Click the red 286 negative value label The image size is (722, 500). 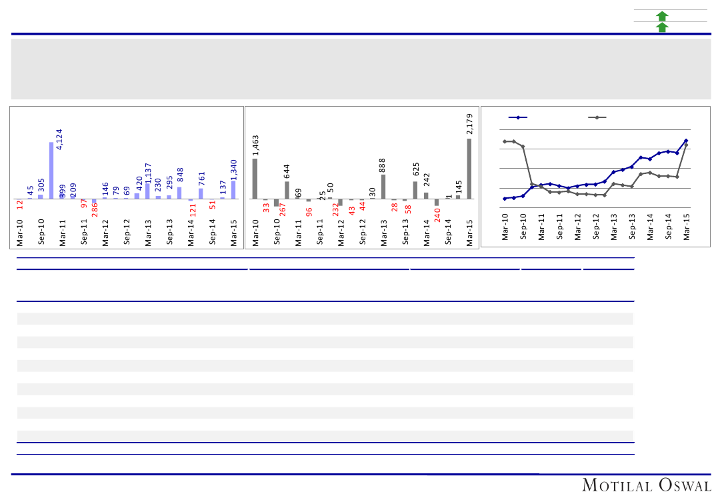95,209
